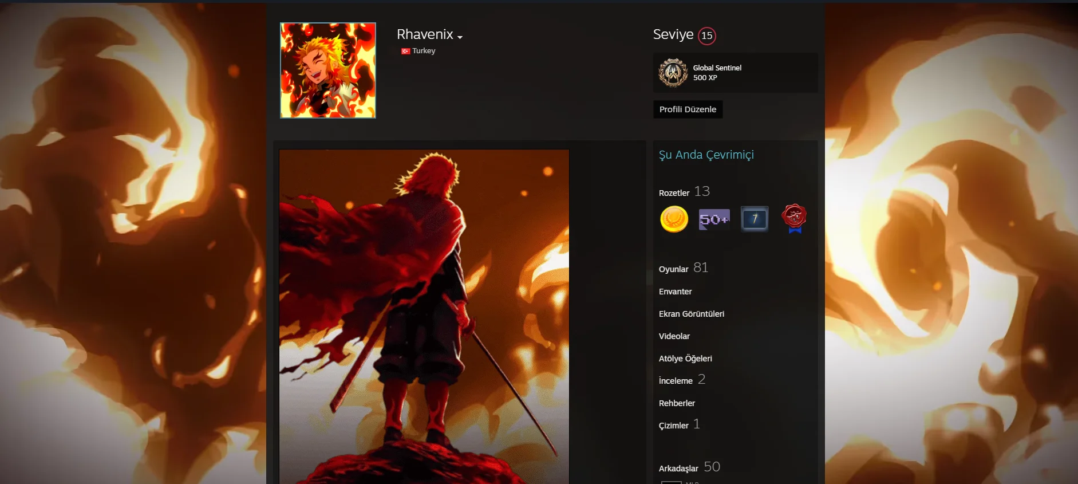
Task: View Ekran Görüntüleri screenshots
Action: (692, 314)
